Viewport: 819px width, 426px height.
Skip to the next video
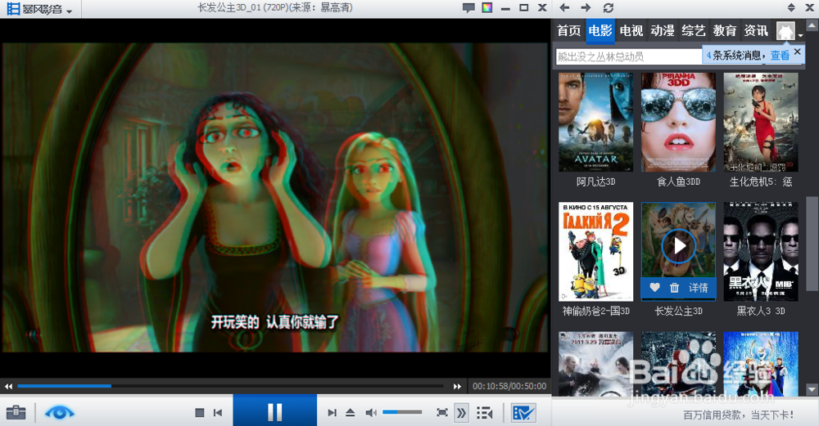click(332, 413)
